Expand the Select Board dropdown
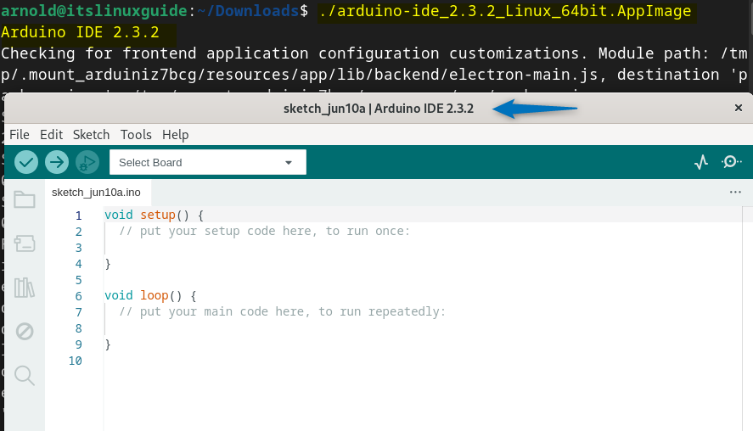Image resolution: width=753 pixels, height=431 pixels. tap(207, 162)
